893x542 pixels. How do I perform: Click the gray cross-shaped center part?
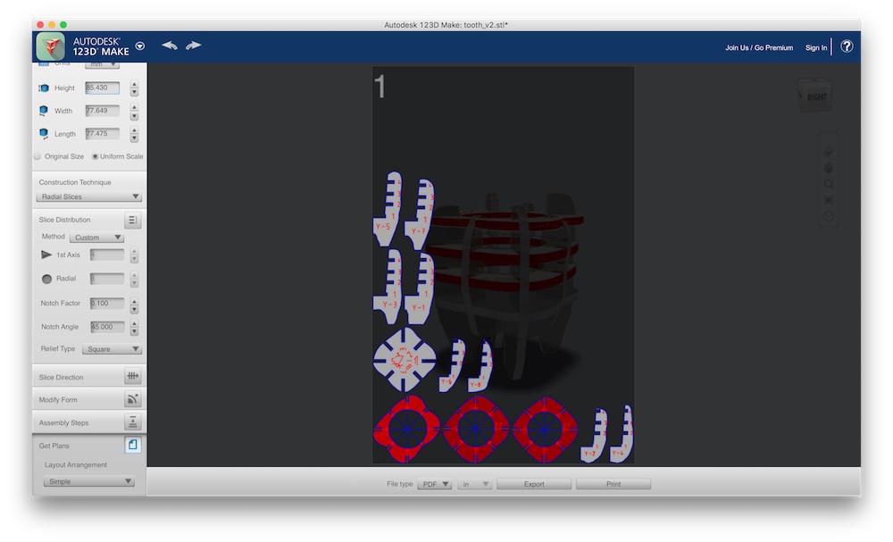pos(405,360)
